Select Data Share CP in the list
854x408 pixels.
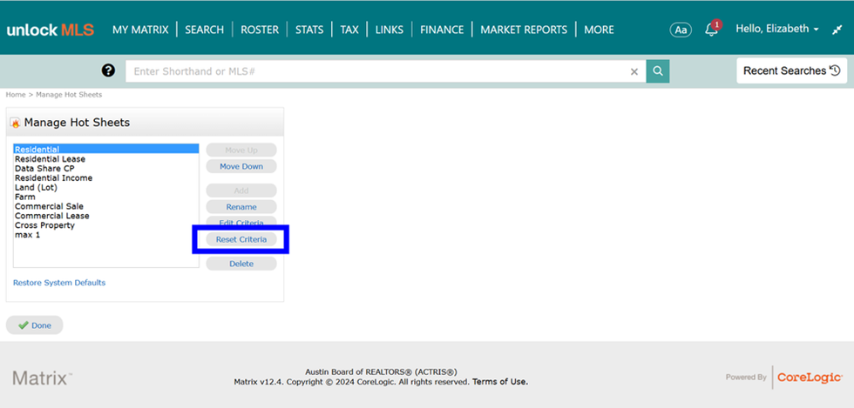point(106,169)
